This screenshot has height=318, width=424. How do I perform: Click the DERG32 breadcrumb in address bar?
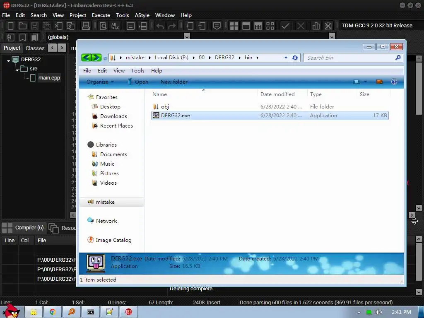point(224,57)
